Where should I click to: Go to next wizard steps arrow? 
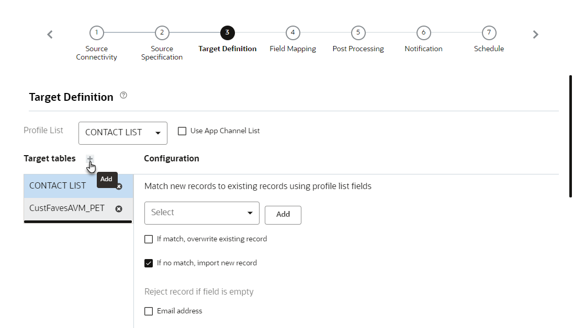(535, 34)
